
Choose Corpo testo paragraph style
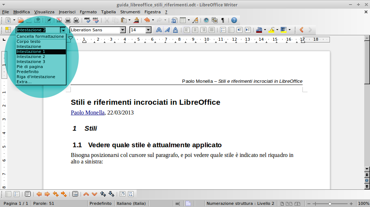point(41,41)
